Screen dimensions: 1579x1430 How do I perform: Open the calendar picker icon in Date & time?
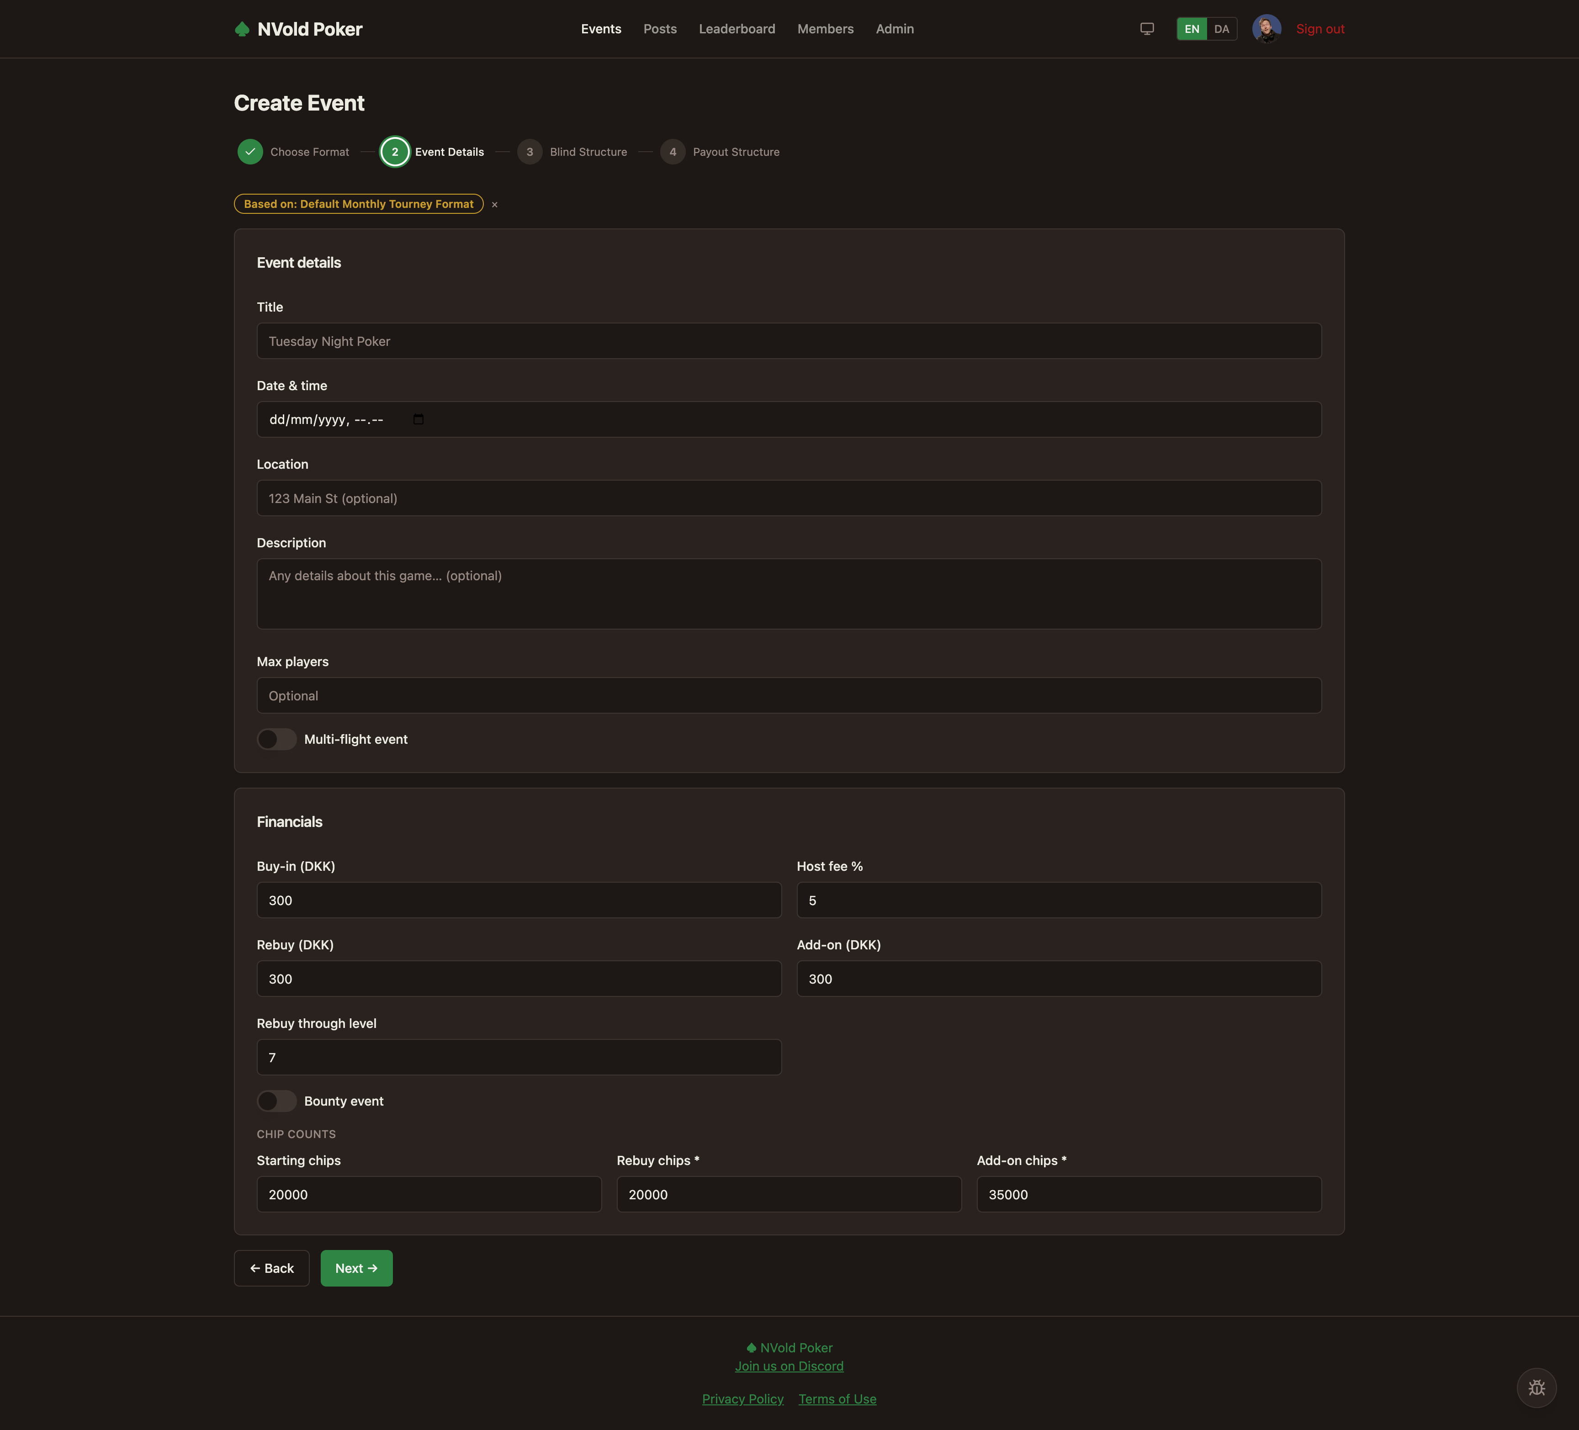point(418,420)
